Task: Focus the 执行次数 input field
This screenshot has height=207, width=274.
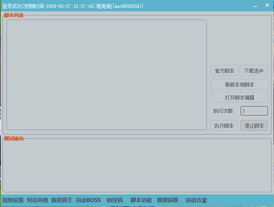Action: (254, 111)
